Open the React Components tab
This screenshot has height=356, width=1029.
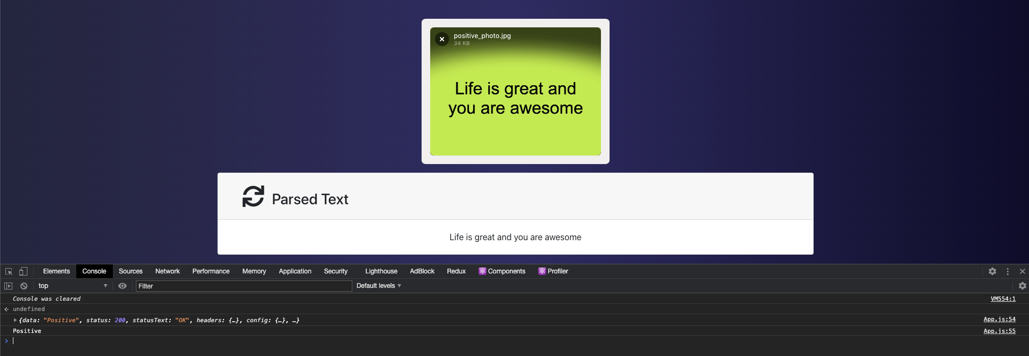502,271
